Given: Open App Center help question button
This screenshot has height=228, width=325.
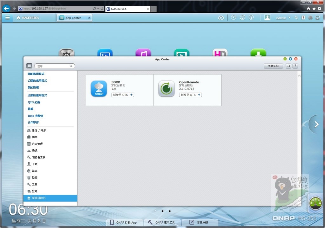Looking at the screenshot, I should click(295, 66).
